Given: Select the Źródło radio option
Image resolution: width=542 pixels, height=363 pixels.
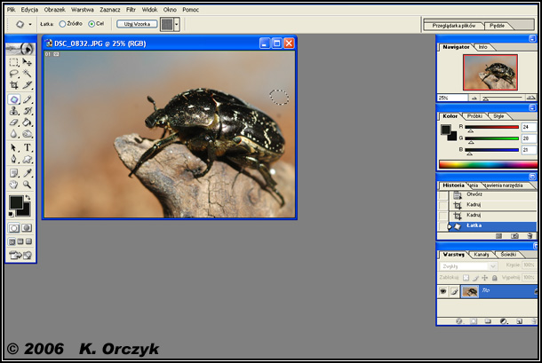Looking at the screenshot, I should pos(64,24).
